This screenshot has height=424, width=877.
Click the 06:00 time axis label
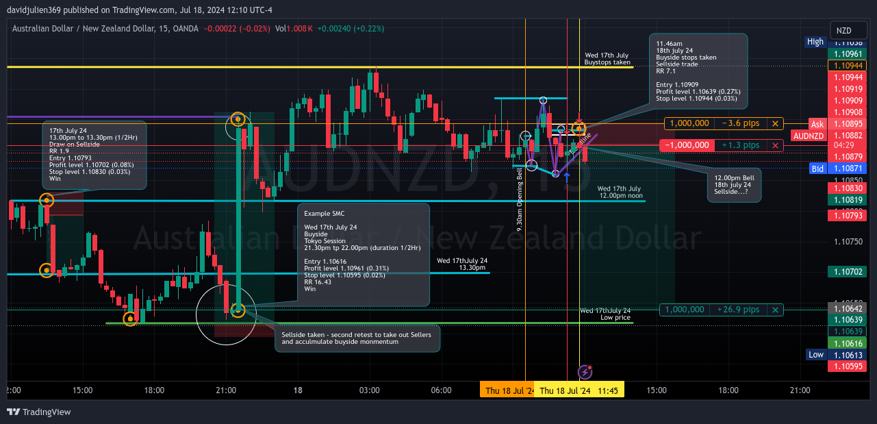point(442,390)
